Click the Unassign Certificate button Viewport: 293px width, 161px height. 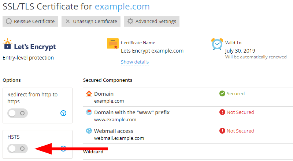point(91,21)
